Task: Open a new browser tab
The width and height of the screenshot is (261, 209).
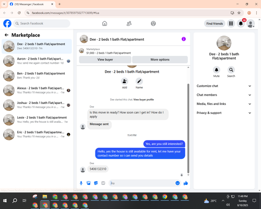Action: click(x=60, y=4)
